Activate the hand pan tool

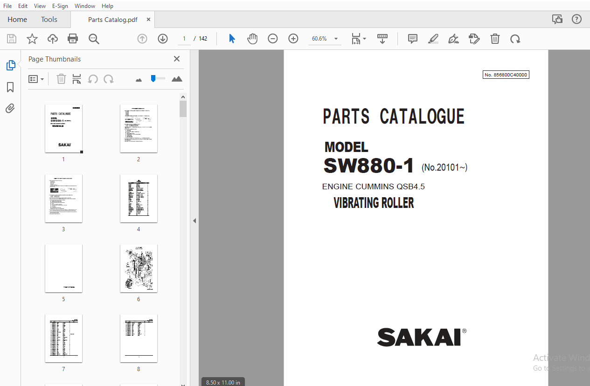(252, 39)
